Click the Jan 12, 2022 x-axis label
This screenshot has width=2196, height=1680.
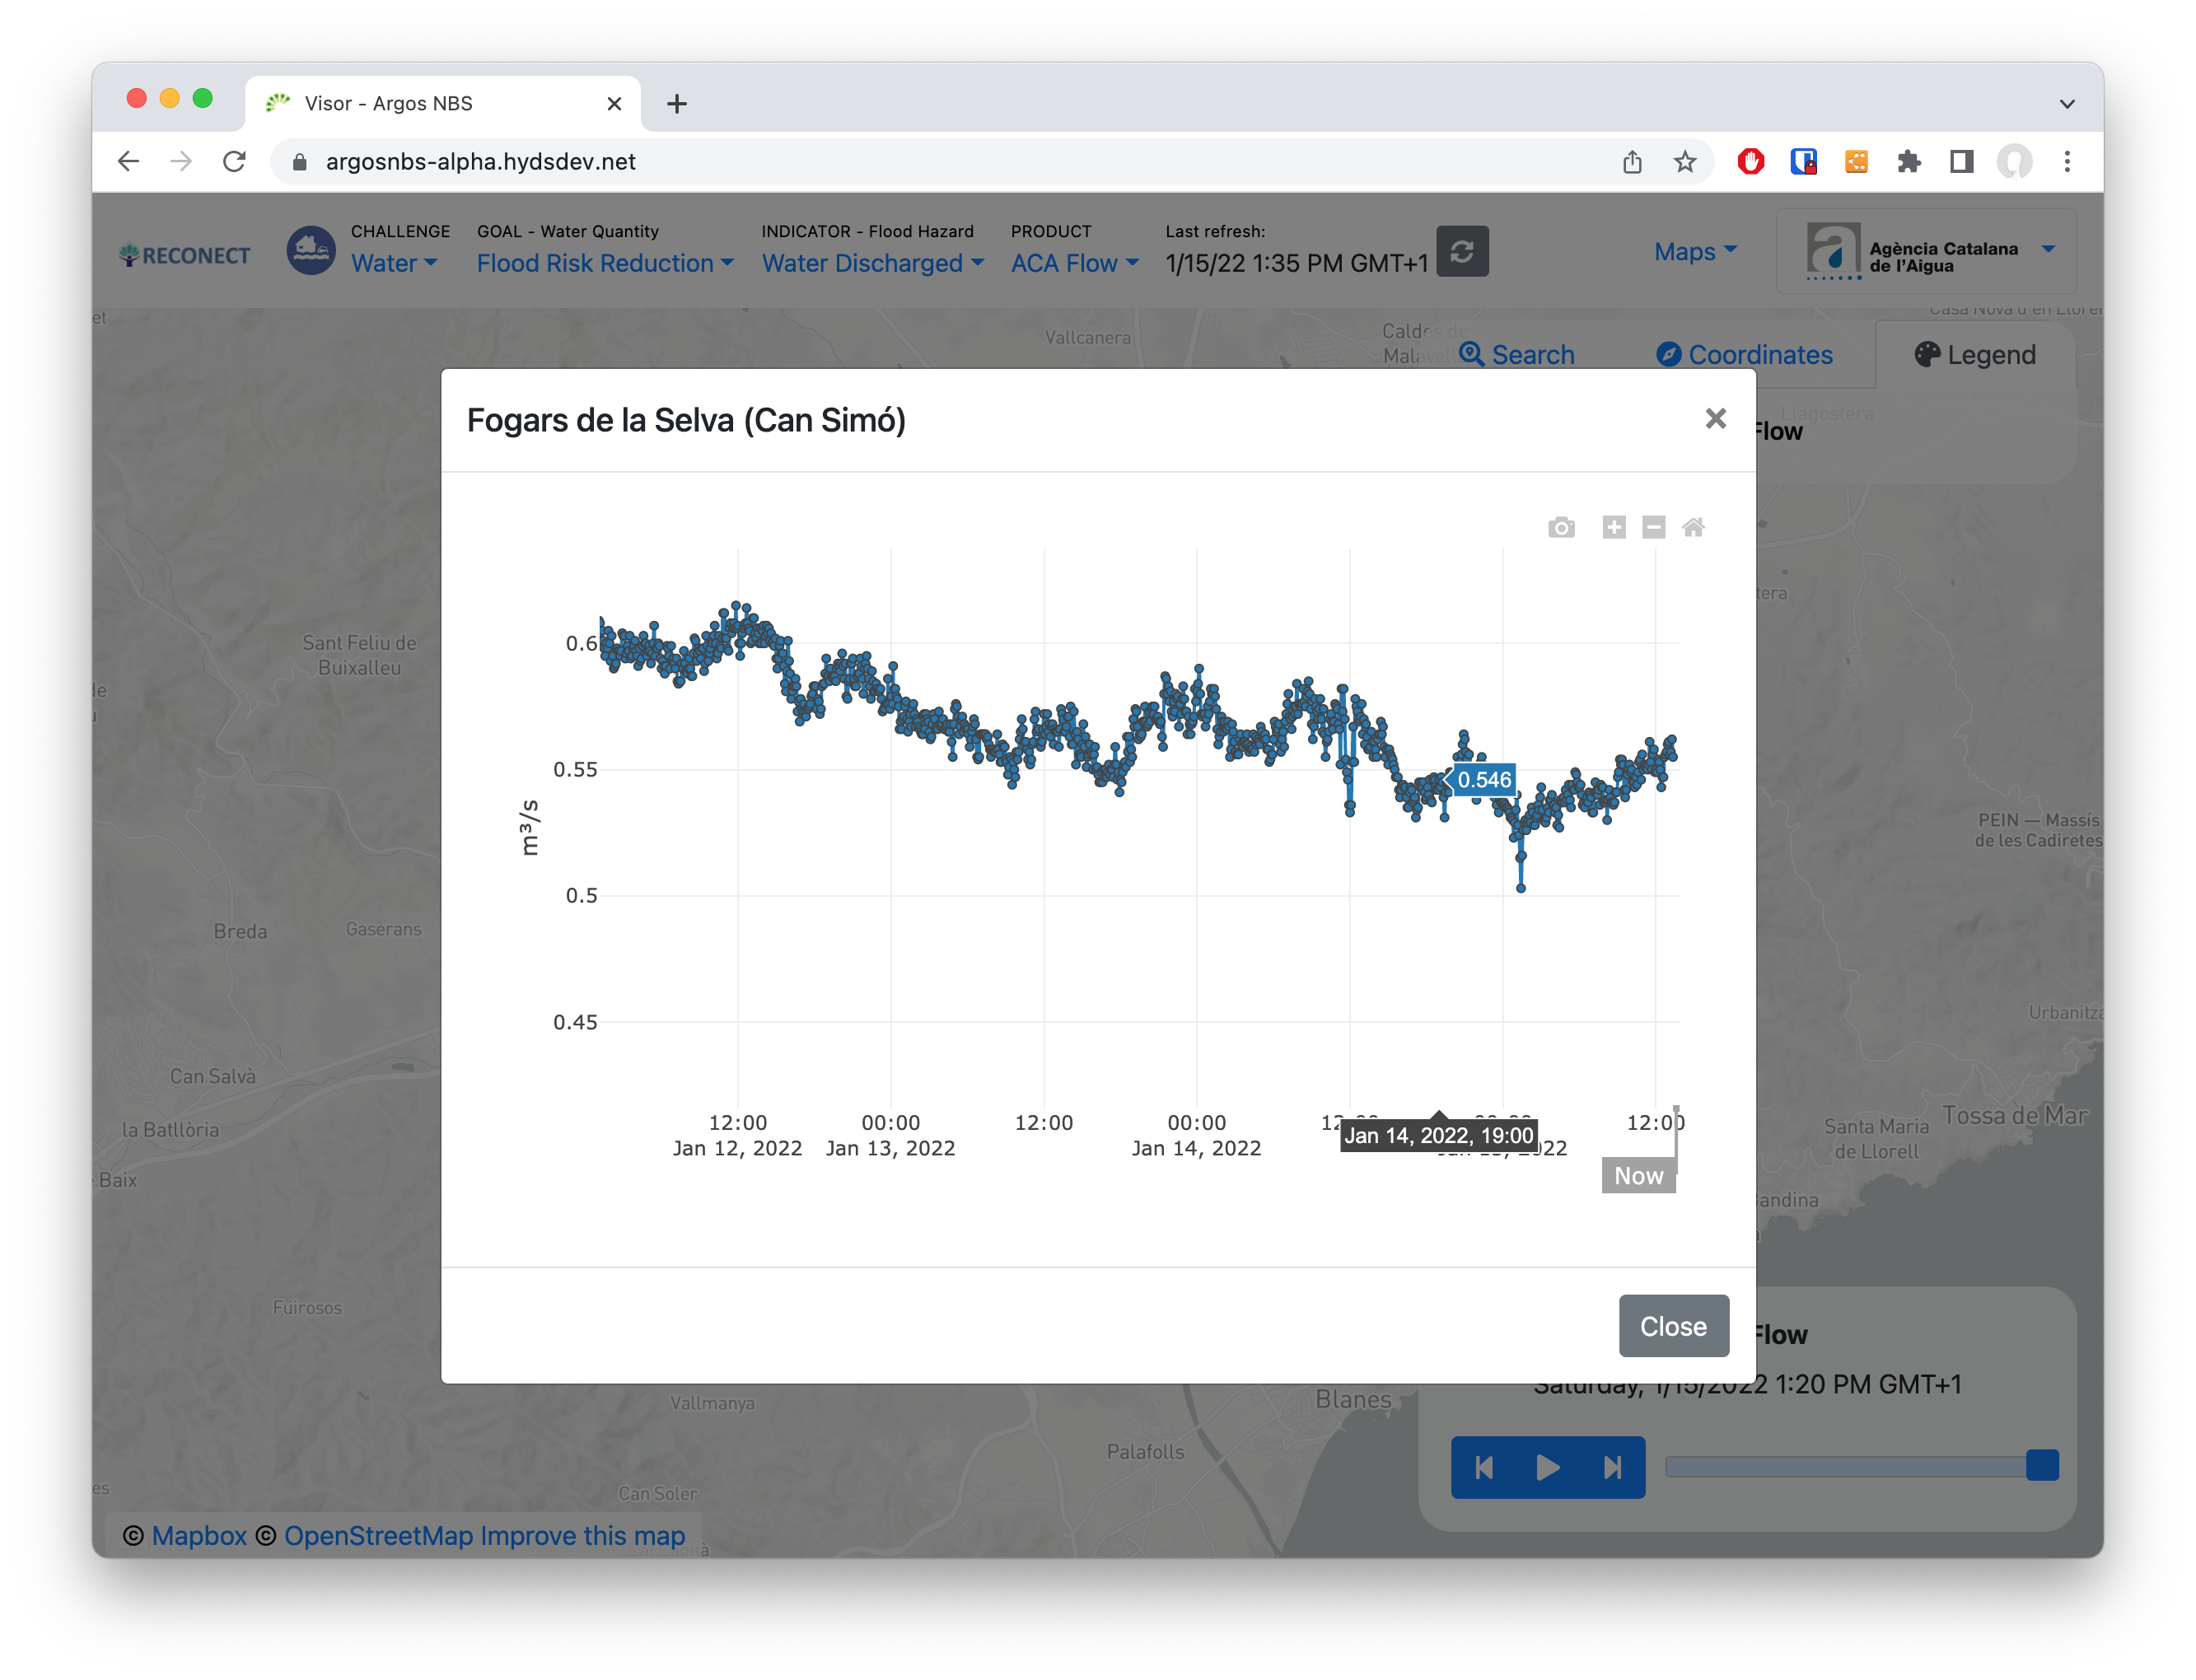pos(737,1148)
